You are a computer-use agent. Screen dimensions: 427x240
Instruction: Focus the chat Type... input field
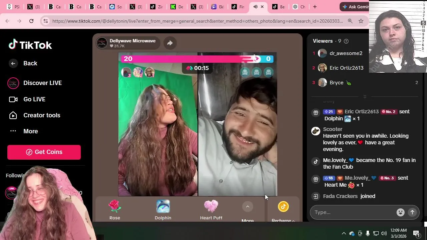[354, 212]
